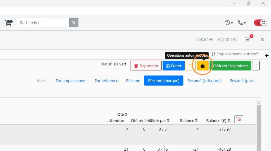Click the vertical table scrollbar thumb
The height and width of the screenshot is (151, 271).
[x=259, y=128]
